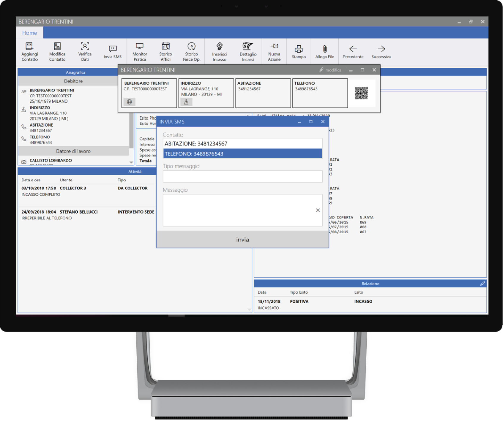
Task: Click the DA COLLECTOR type cell
Action: [x=133, y=188]
